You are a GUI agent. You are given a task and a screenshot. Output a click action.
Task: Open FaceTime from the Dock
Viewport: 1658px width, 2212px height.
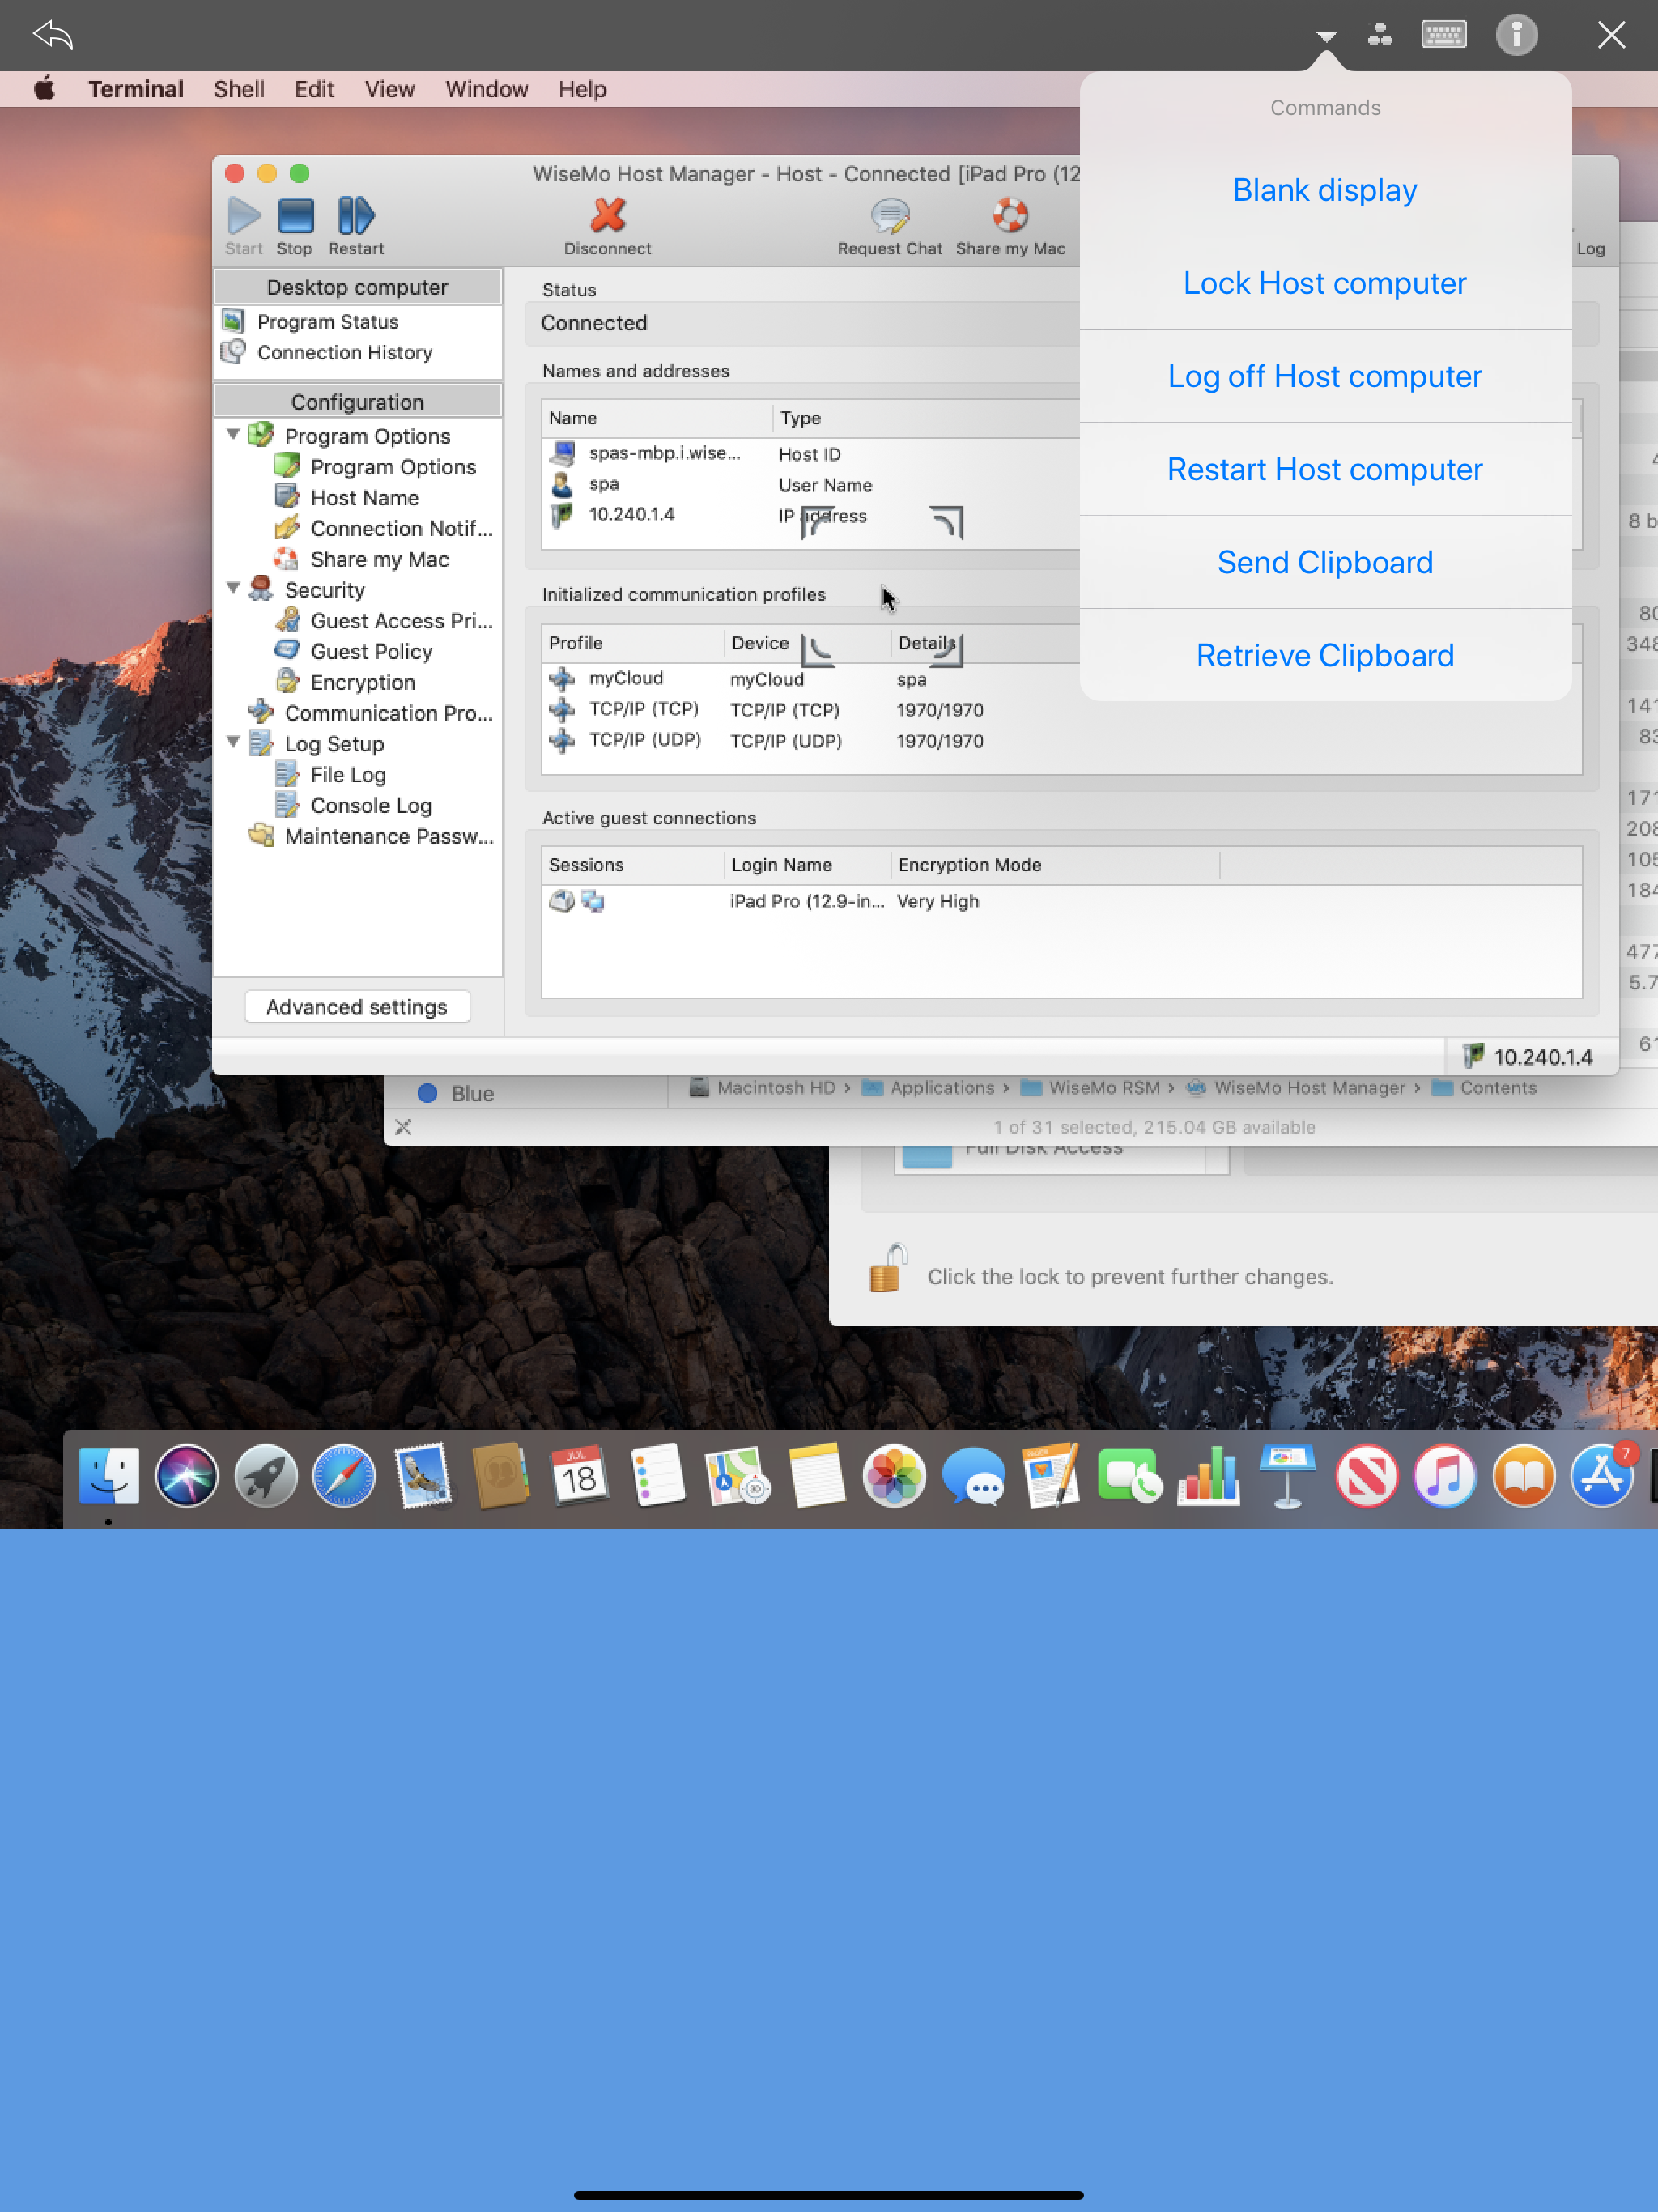pyautogui.click(x=1130, y=1475)
